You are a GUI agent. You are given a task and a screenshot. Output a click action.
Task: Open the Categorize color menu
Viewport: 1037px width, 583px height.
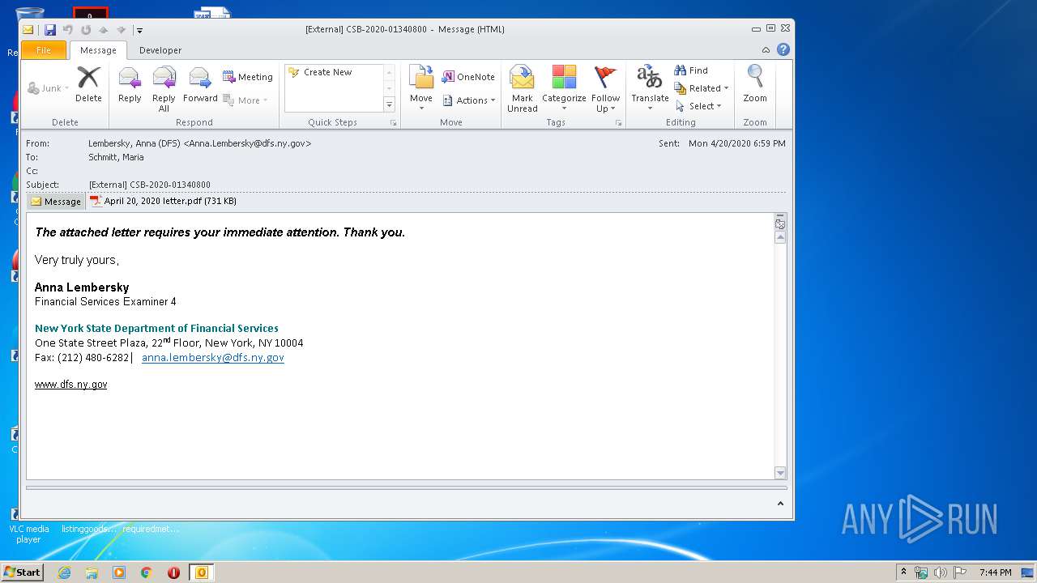[564, 89]
